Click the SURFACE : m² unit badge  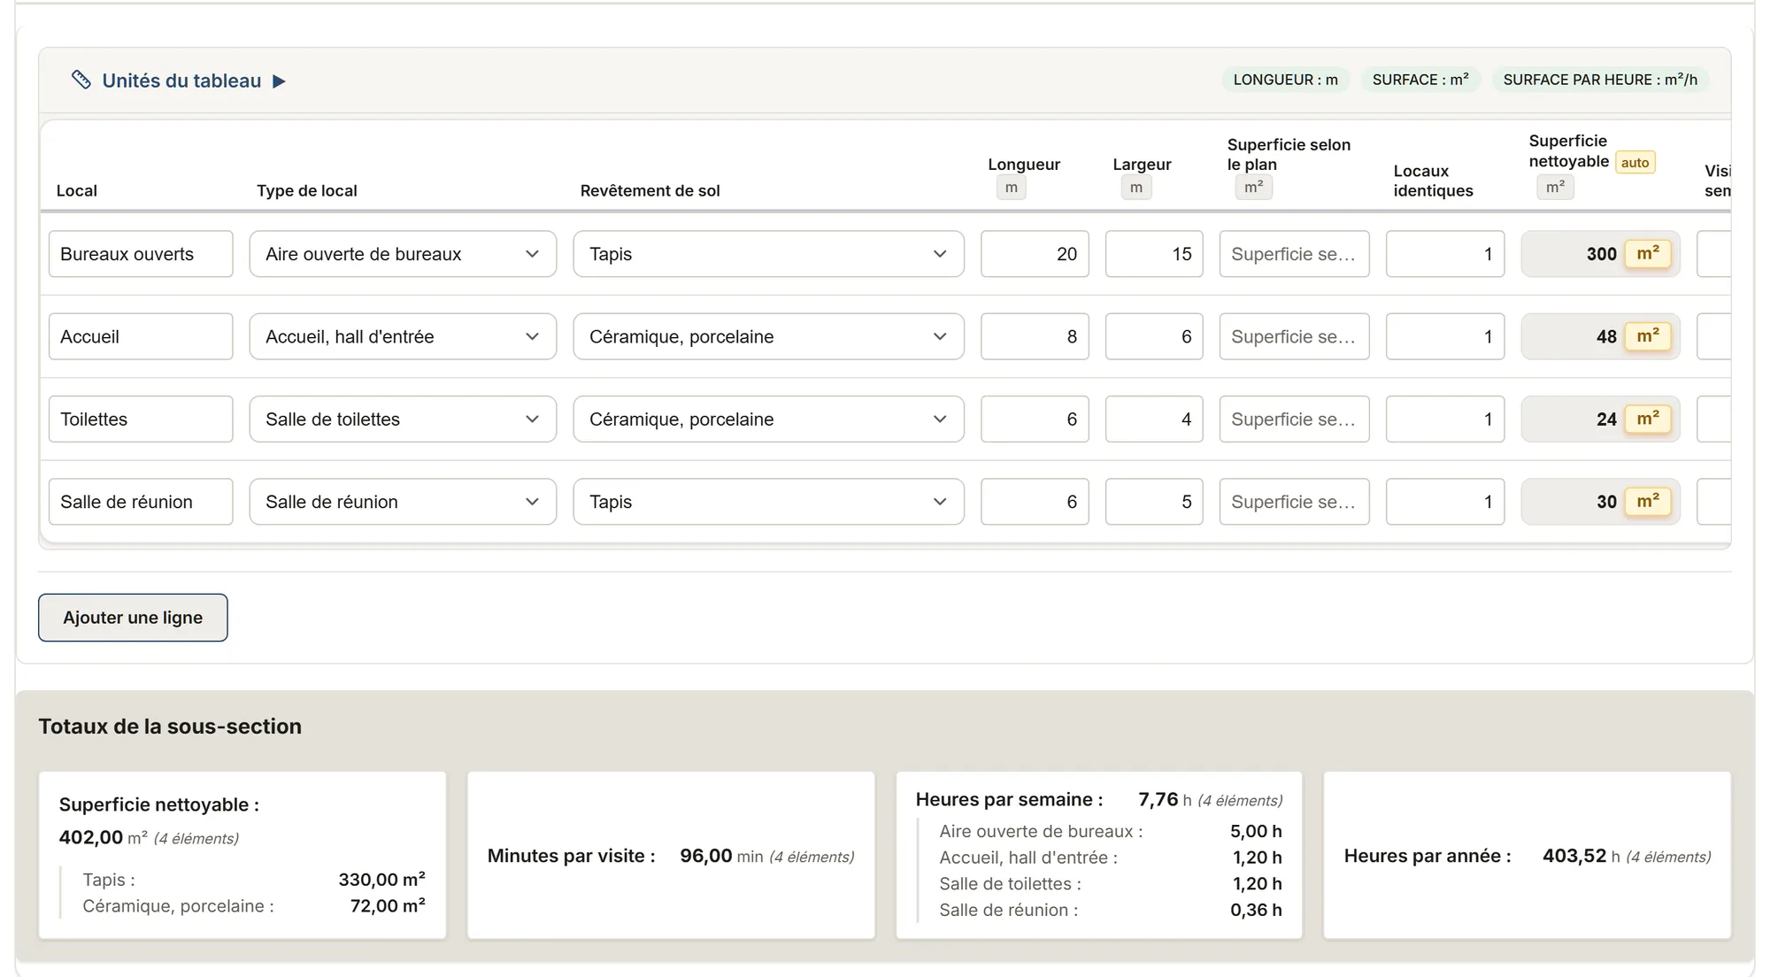click(1420, 80)
